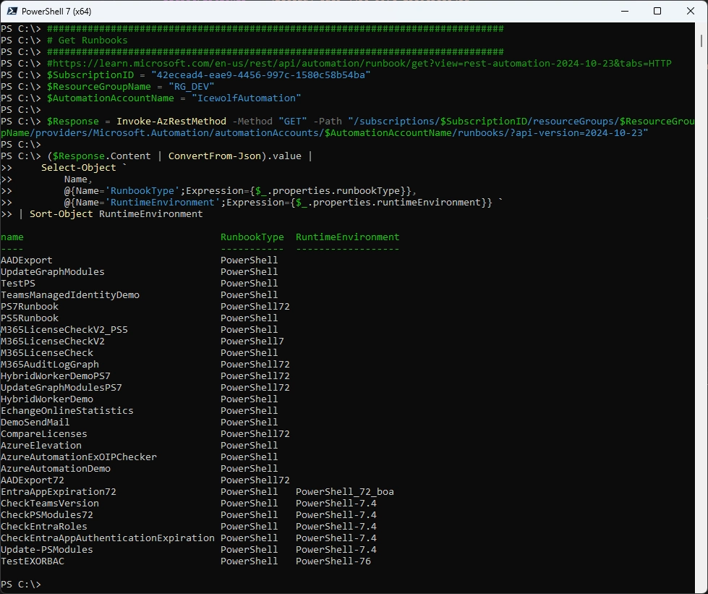Click the CheckEntraAppAuthenticationExpiration runbook name
The width and height of the screenshot is (708, 594).
[108, 538]
